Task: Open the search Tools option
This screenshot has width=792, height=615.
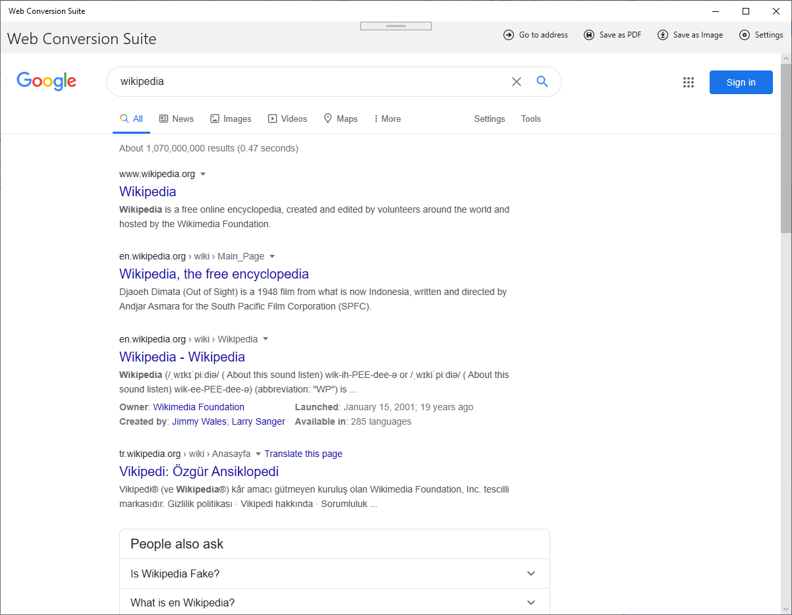Action: point(531,119)
